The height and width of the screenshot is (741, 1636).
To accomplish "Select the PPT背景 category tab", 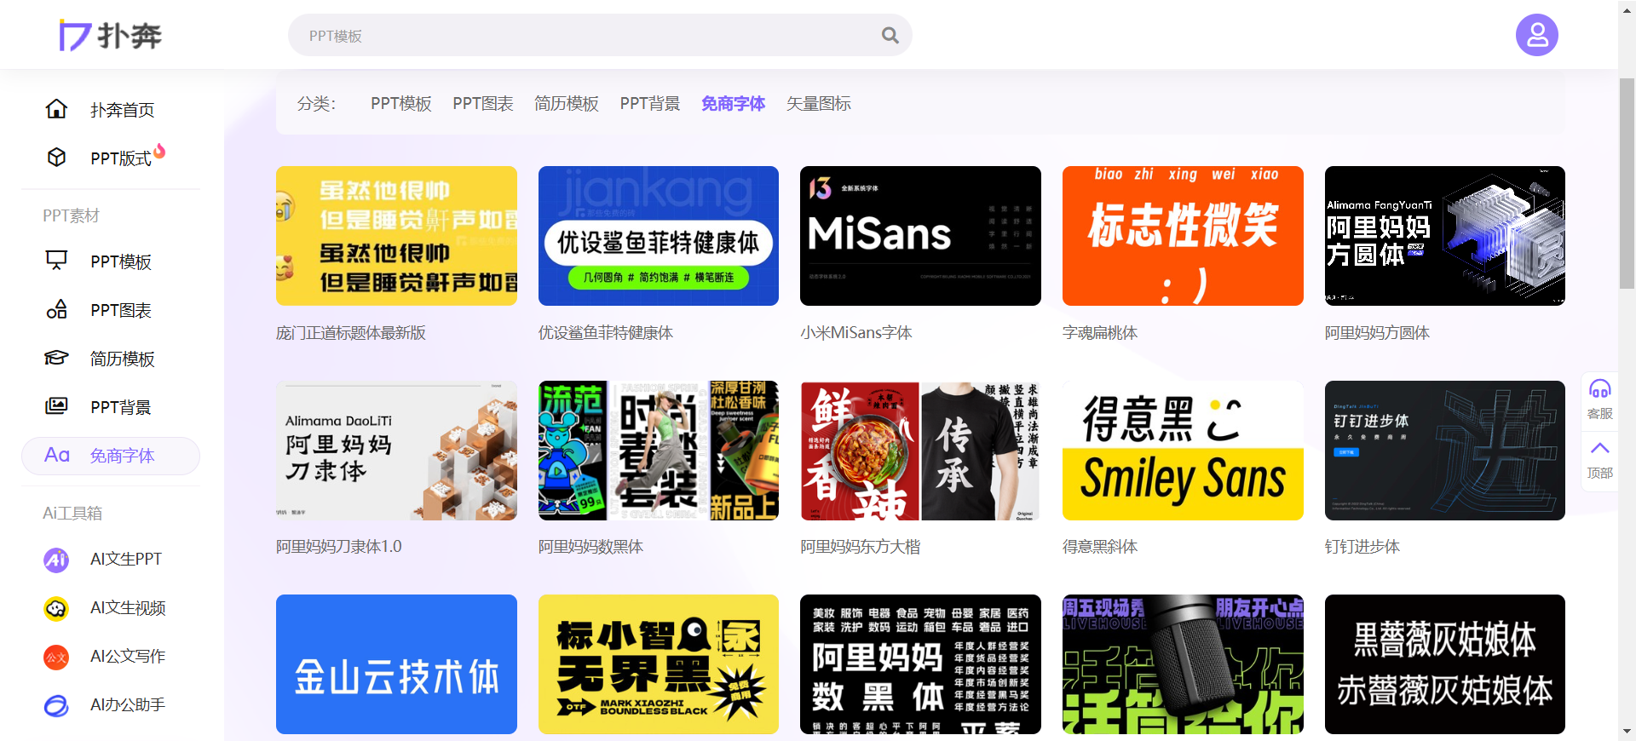I will pyautogui.click(x=649, y=103).
